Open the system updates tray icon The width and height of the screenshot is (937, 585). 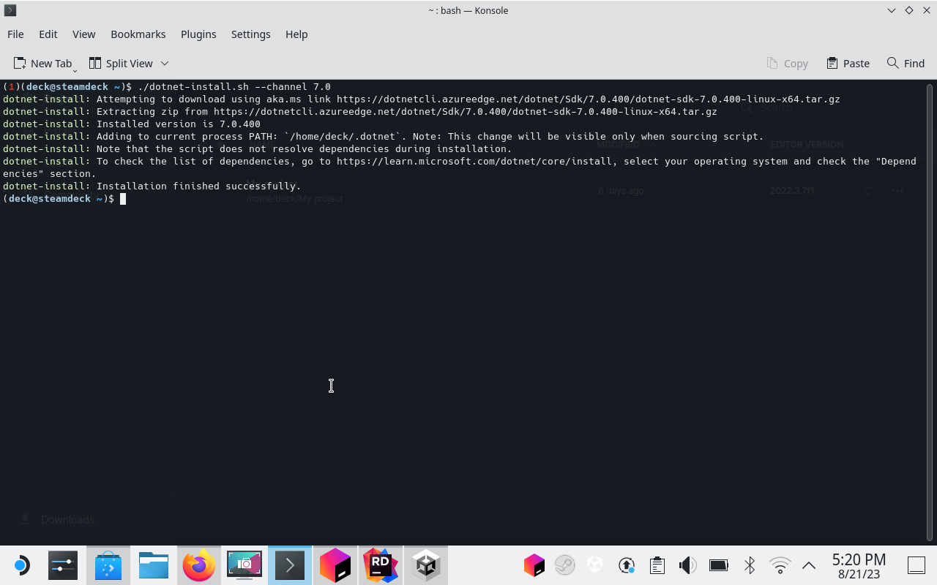pyautogui.click(x=626, y=565)
